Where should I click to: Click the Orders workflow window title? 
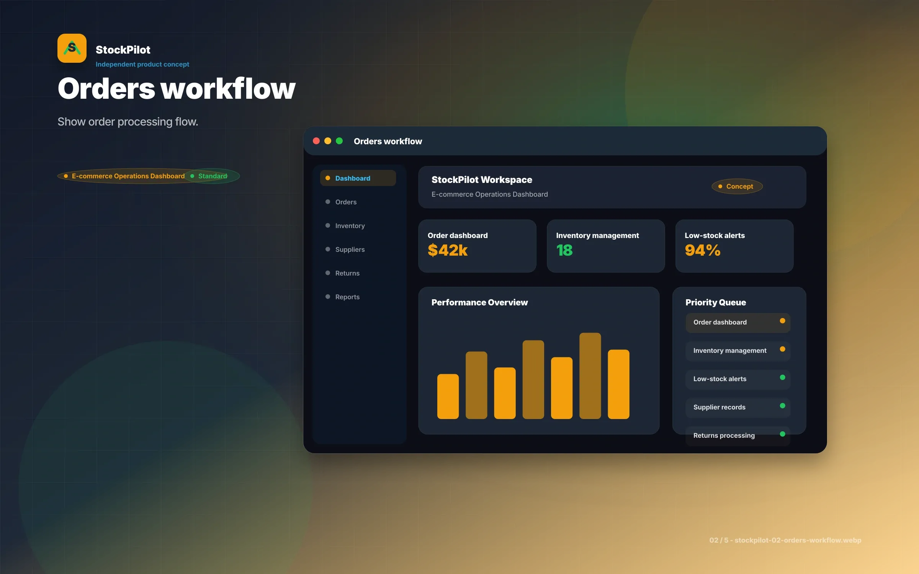click(388, 141)
